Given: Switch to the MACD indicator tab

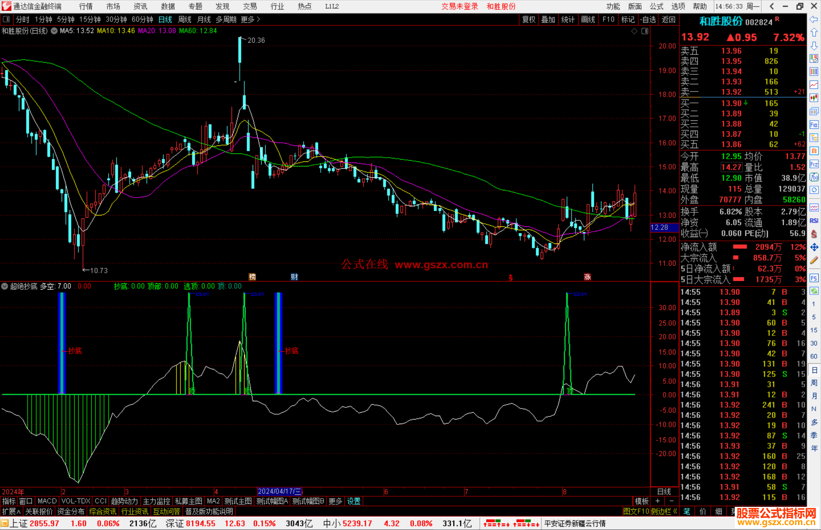Looking at the screenshot, I should click(x=47, y=501).
